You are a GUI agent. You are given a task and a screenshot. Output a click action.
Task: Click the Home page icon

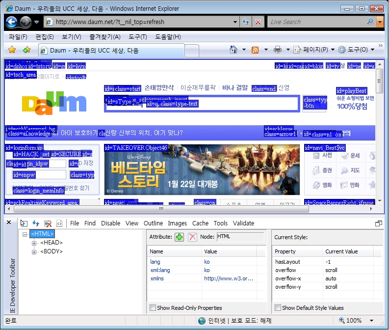[233, 50]
